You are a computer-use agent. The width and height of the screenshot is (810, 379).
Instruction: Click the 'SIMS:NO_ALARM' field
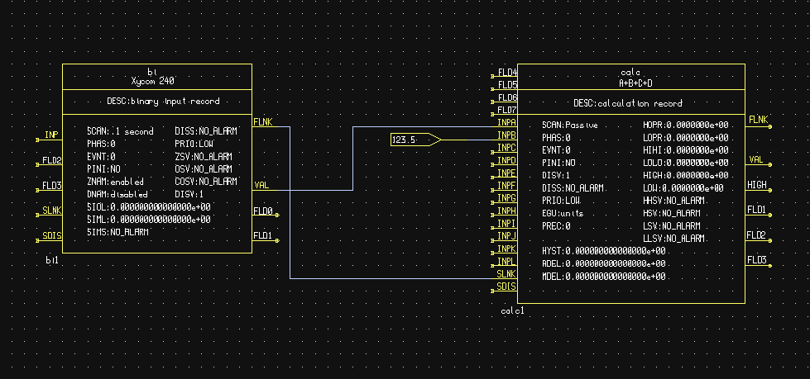pyautogui.click(x=117, y=233)
